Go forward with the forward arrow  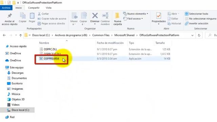pyautogui.click(x=11, y=35)
